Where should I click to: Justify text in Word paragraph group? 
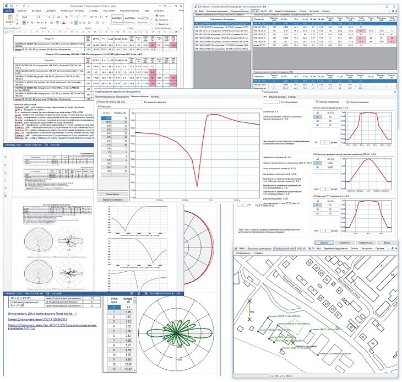[x=84, y=23]
